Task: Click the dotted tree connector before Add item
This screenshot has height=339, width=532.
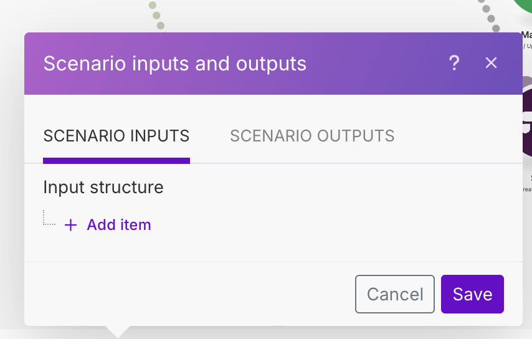Action: [49, 219]
